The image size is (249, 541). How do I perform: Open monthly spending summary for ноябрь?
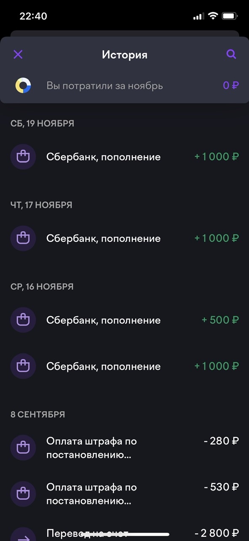pyautogui.click(x=104, y=85)
